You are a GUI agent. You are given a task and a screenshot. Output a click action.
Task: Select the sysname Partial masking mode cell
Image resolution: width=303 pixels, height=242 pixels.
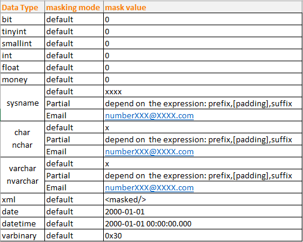(74, 103)
